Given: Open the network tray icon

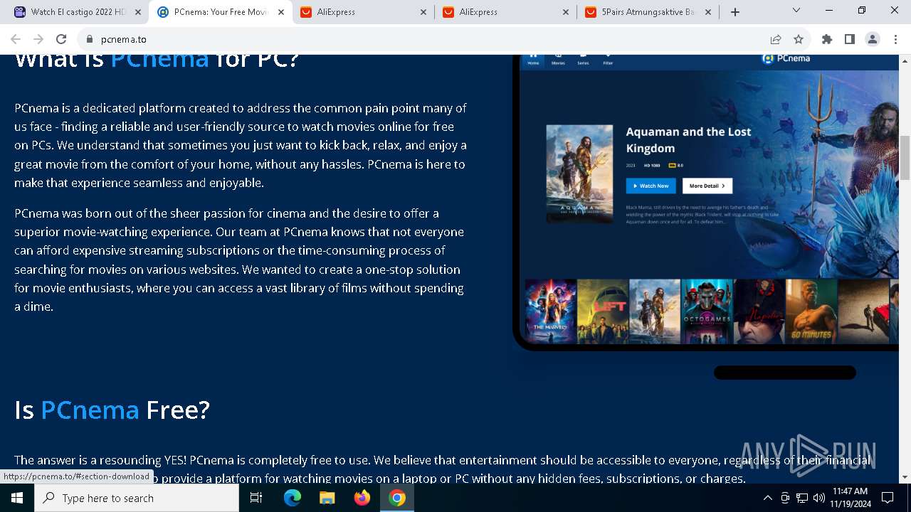Looking at the screenshot, I should [802, 498].
